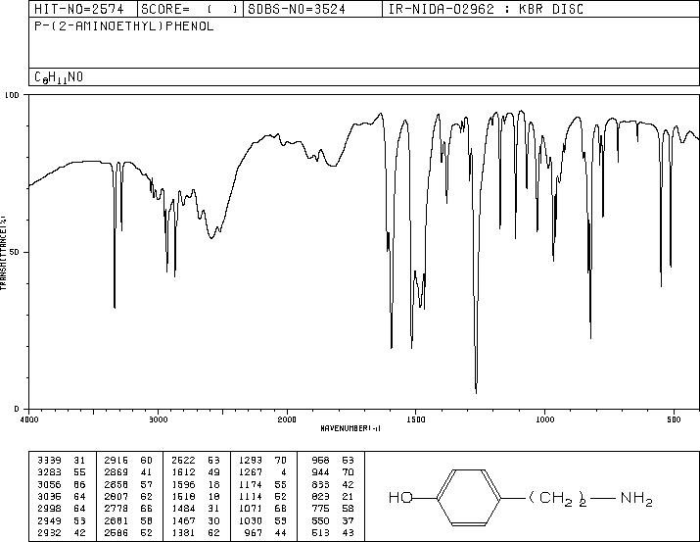Click the 1500 tick label on the x-axis
Image resolution: width=700 pixels, height=542 pixels.
(x=416, y=419)
